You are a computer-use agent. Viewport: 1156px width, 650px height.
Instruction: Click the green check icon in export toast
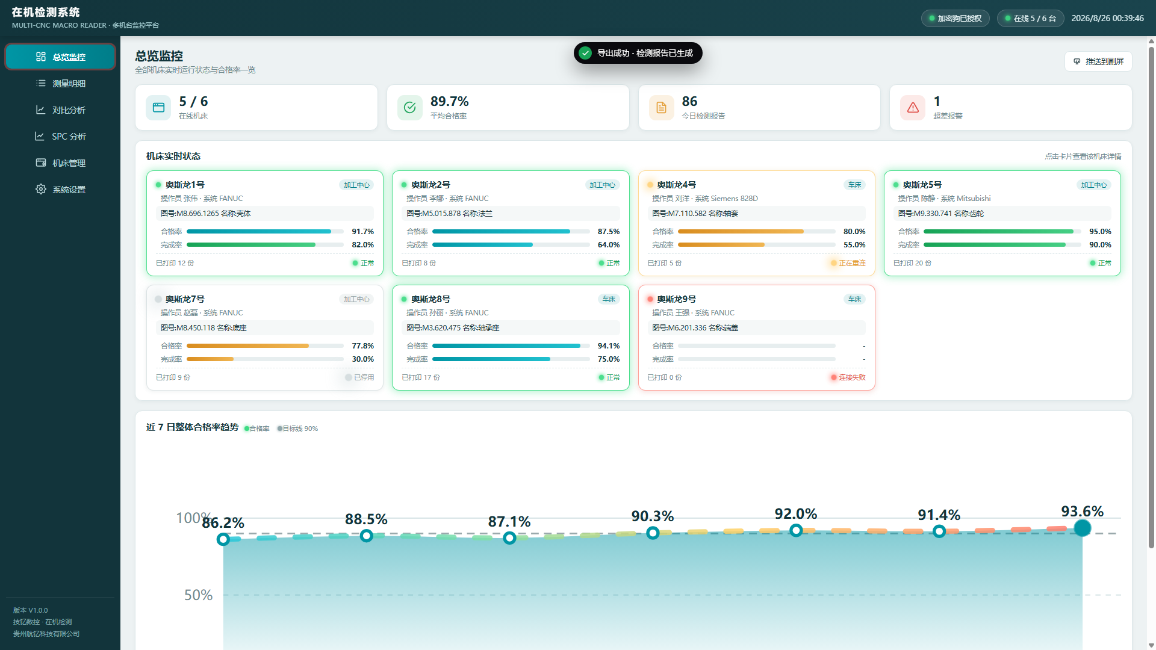point(585,53)
